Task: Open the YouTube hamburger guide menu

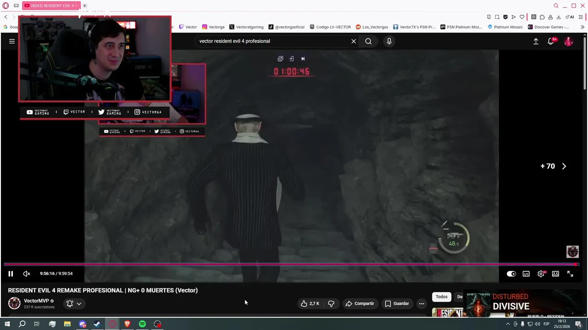Action: pyautogui.click(x=12, y=41)
